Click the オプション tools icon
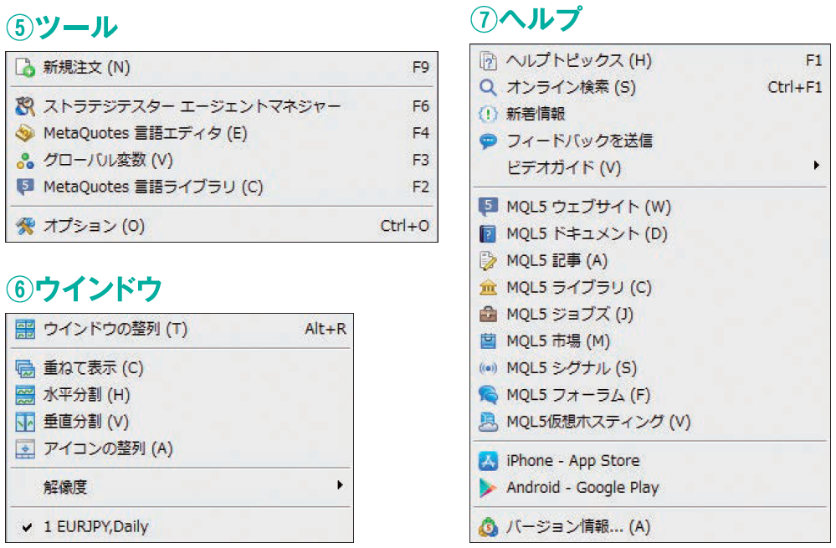 [x=25, y=226]
